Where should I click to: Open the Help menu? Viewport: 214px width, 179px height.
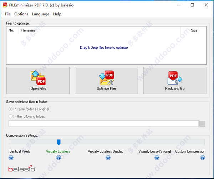click(57, 14)
